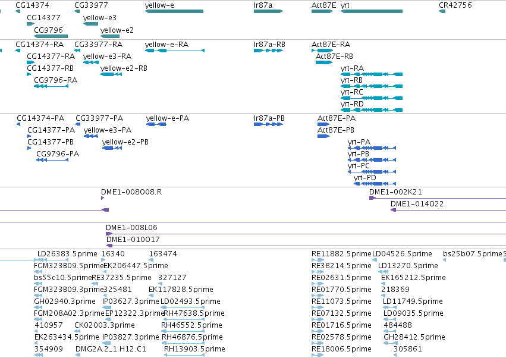Click the Ir87a gene feature
Image resolution: width=506 pixels, height=358 pixels.
point(269,11)
